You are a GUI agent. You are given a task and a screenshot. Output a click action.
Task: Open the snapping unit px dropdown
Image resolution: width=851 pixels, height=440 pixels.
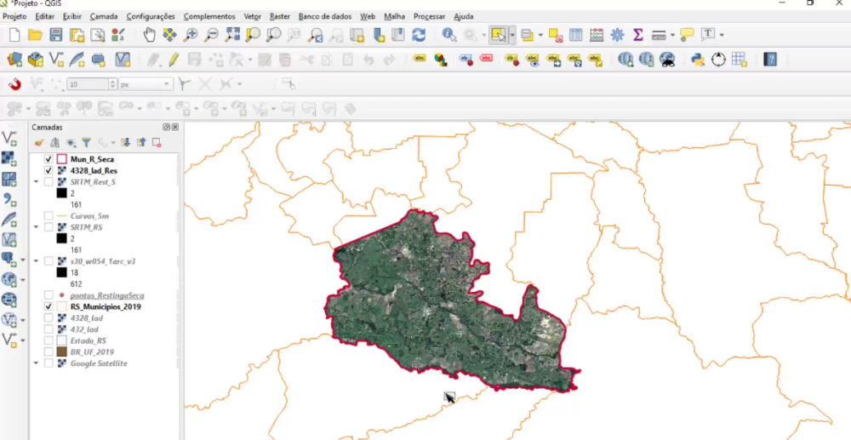pos(146,84)
